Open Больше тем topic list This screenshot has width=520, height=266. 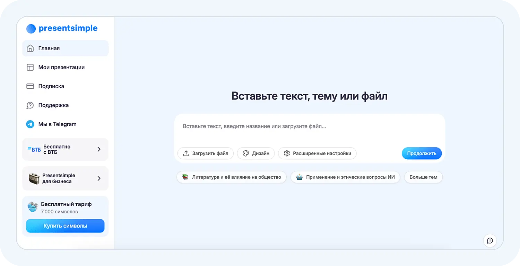click(423, 177)
